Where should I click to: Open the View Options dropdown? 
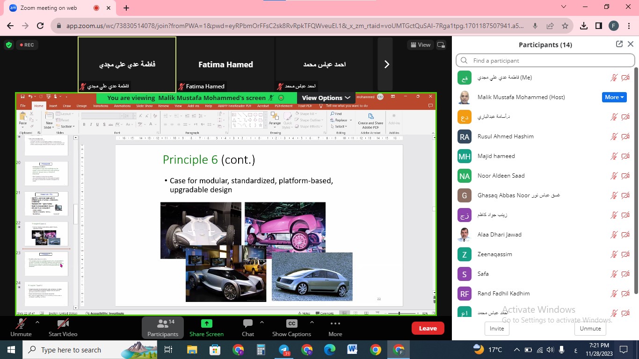(x=326, y=98)
